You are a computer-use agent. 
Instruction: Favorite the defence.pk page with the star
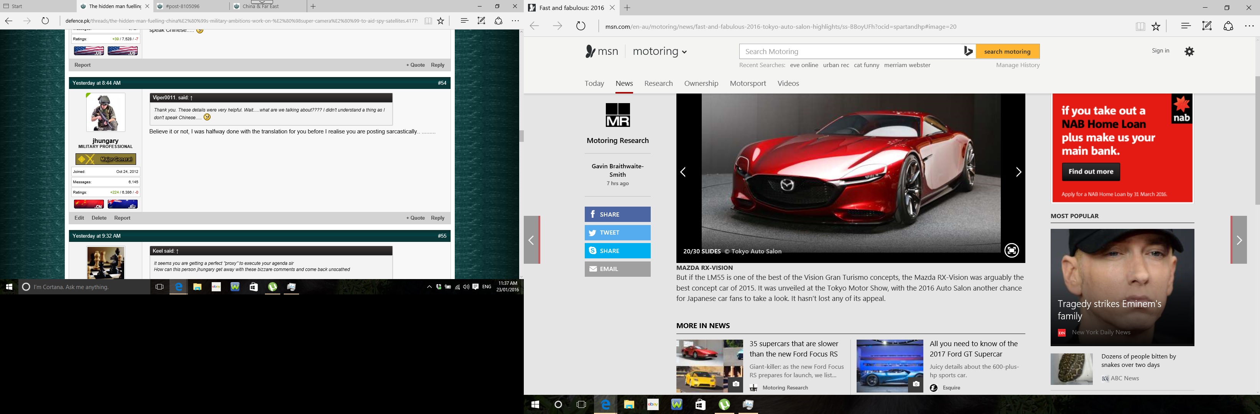point(441,21)
